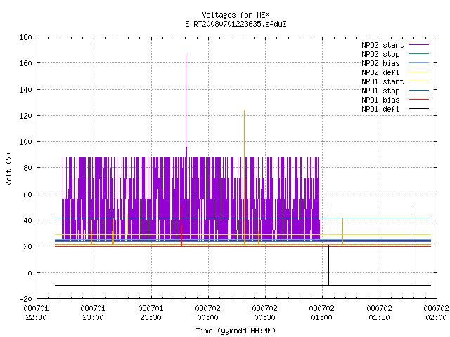
Task: Click the 180 y-axis tick label
Action: click(25, 37)
